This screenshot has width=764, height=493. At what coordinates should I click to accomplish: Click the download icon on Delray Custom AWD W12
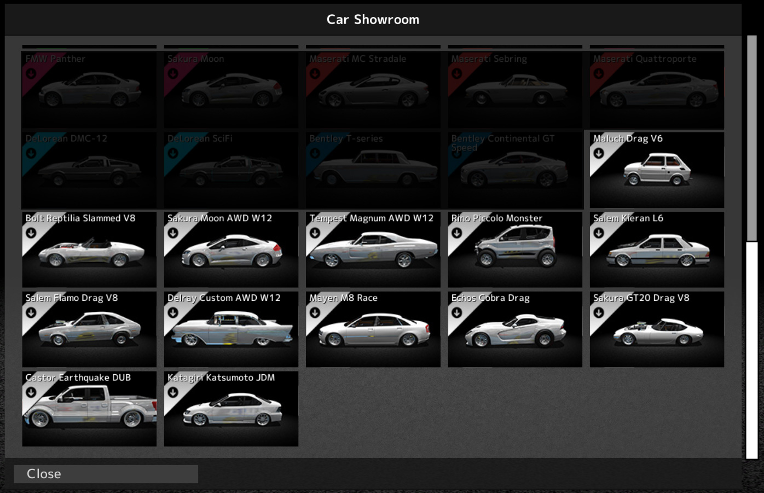click(x=174, y=312)
